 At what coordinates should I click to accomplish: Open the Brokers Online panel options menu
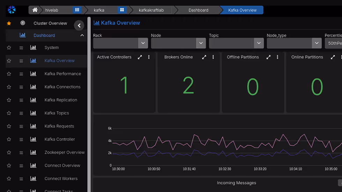[213, 57]
